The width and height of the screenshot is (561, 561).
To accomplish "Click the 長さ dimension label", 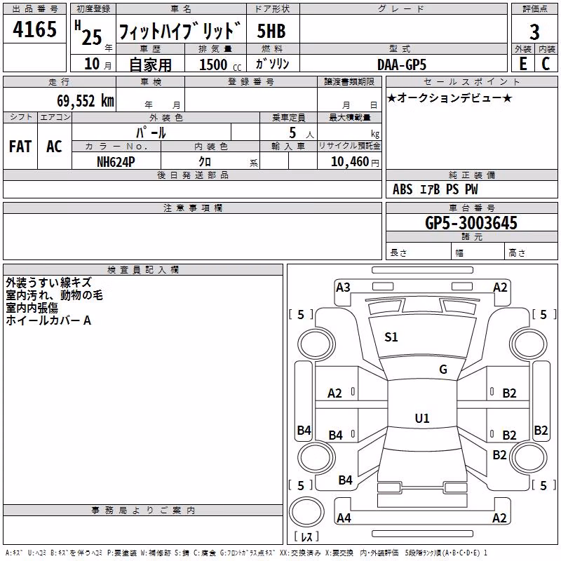I will [398, 253].
